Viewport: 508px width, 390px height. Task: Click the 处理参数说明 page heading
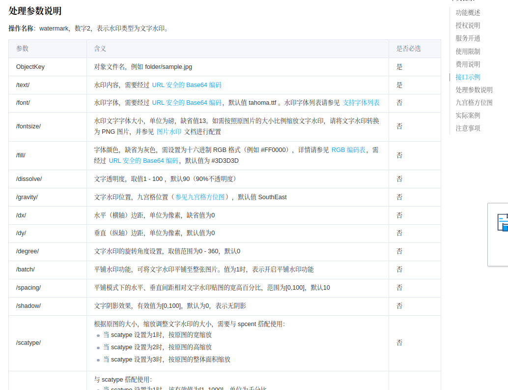click(x=35, y=11)
